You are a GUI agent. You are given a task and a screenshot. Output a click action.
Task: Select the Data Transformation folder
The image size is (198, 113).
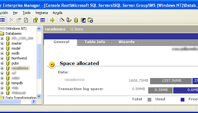21,98
